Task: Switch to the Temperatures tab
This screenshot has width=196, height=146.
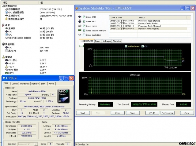Action: tap(87, 41)
